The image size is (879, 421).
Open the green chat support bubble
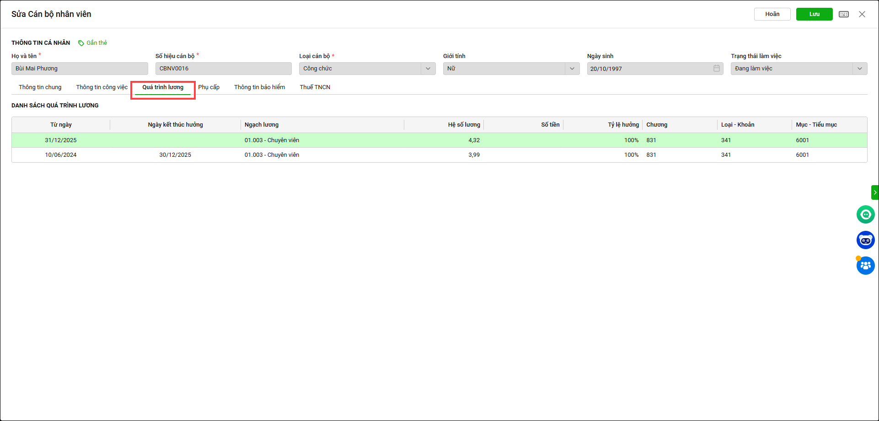click(x=865, y=214)
